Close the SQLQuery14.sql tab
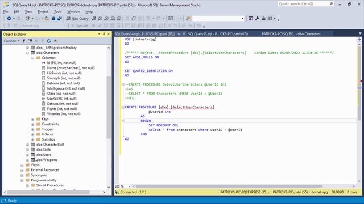Viewport: 364px width, 204px height. click(184, 34)
